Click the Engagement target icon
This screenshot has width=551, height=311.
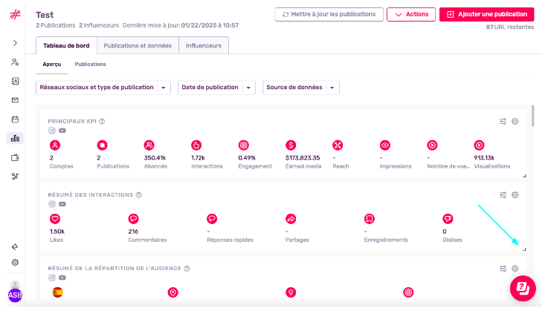pyautogui.click(x=243, y=145)
